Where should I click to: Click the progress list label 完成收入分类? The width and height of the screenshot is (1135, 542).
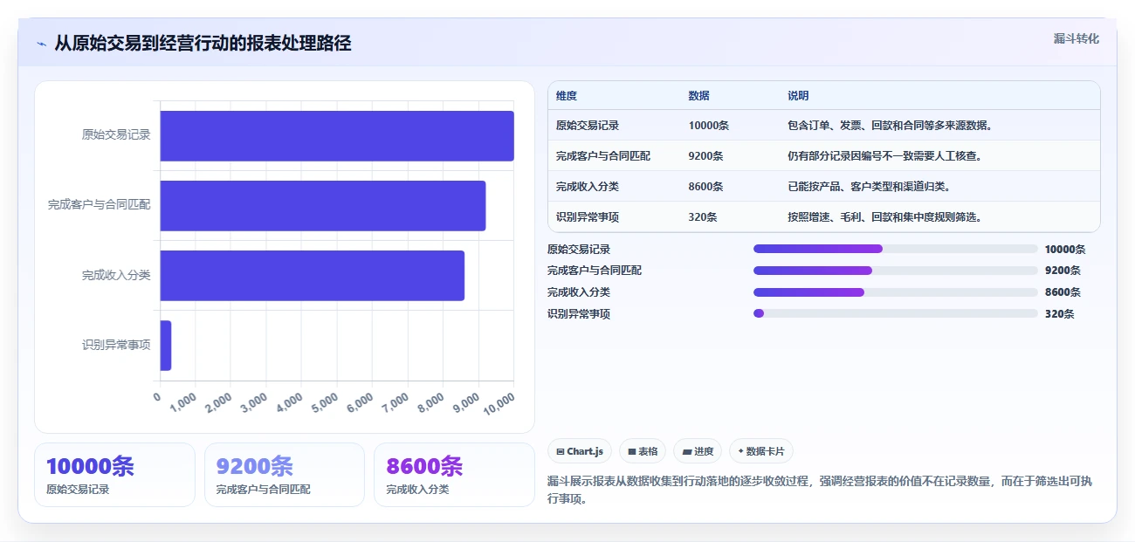click(x=579, y=292)
